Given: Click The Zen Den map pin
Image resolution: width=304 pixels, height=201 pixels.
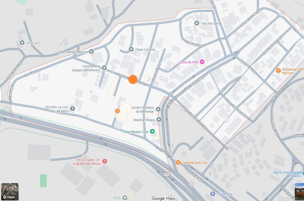Looking at the screenshot, I should [x=196, y=23].
